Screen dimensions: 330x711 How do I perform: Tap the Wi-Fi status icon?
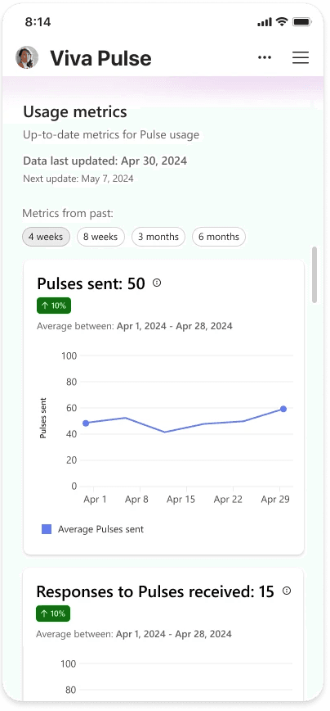click(283, 21)
